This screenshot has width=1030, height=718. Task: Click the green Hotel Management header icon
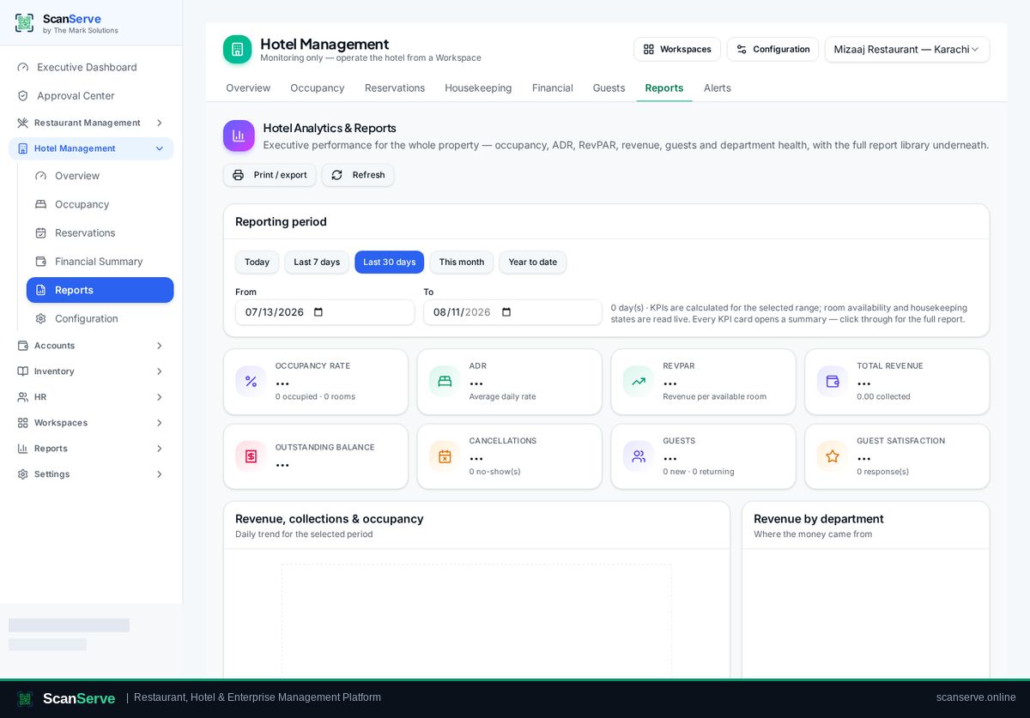click(x=238, y=50)
